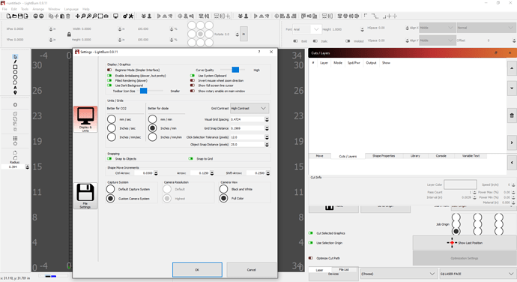Open the File Settings page
517x282 pixels.
pos(85,196)
